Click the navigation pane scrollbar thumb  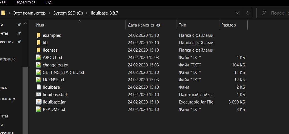click(x=25, y=100)
